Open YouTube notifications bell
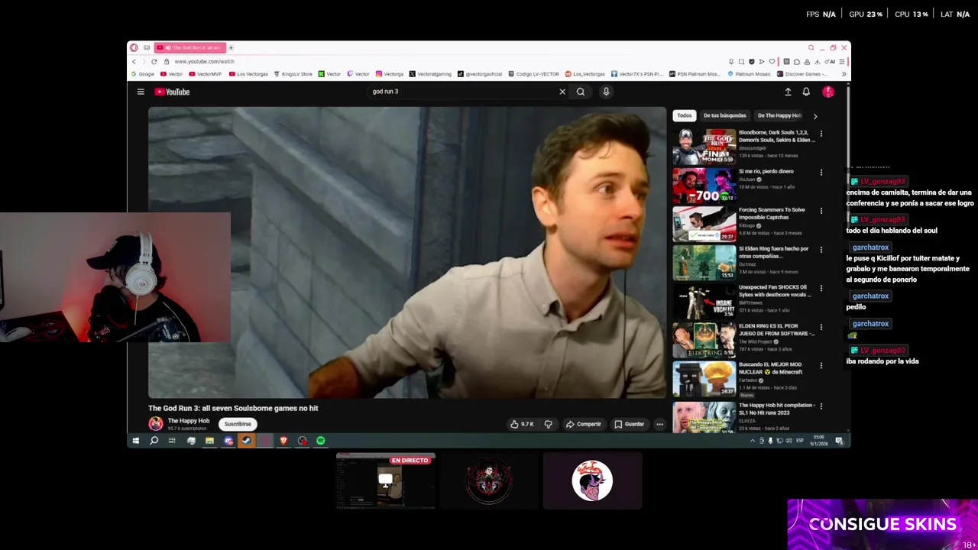Viewport: 978px width, 550px height. point(806,92)
